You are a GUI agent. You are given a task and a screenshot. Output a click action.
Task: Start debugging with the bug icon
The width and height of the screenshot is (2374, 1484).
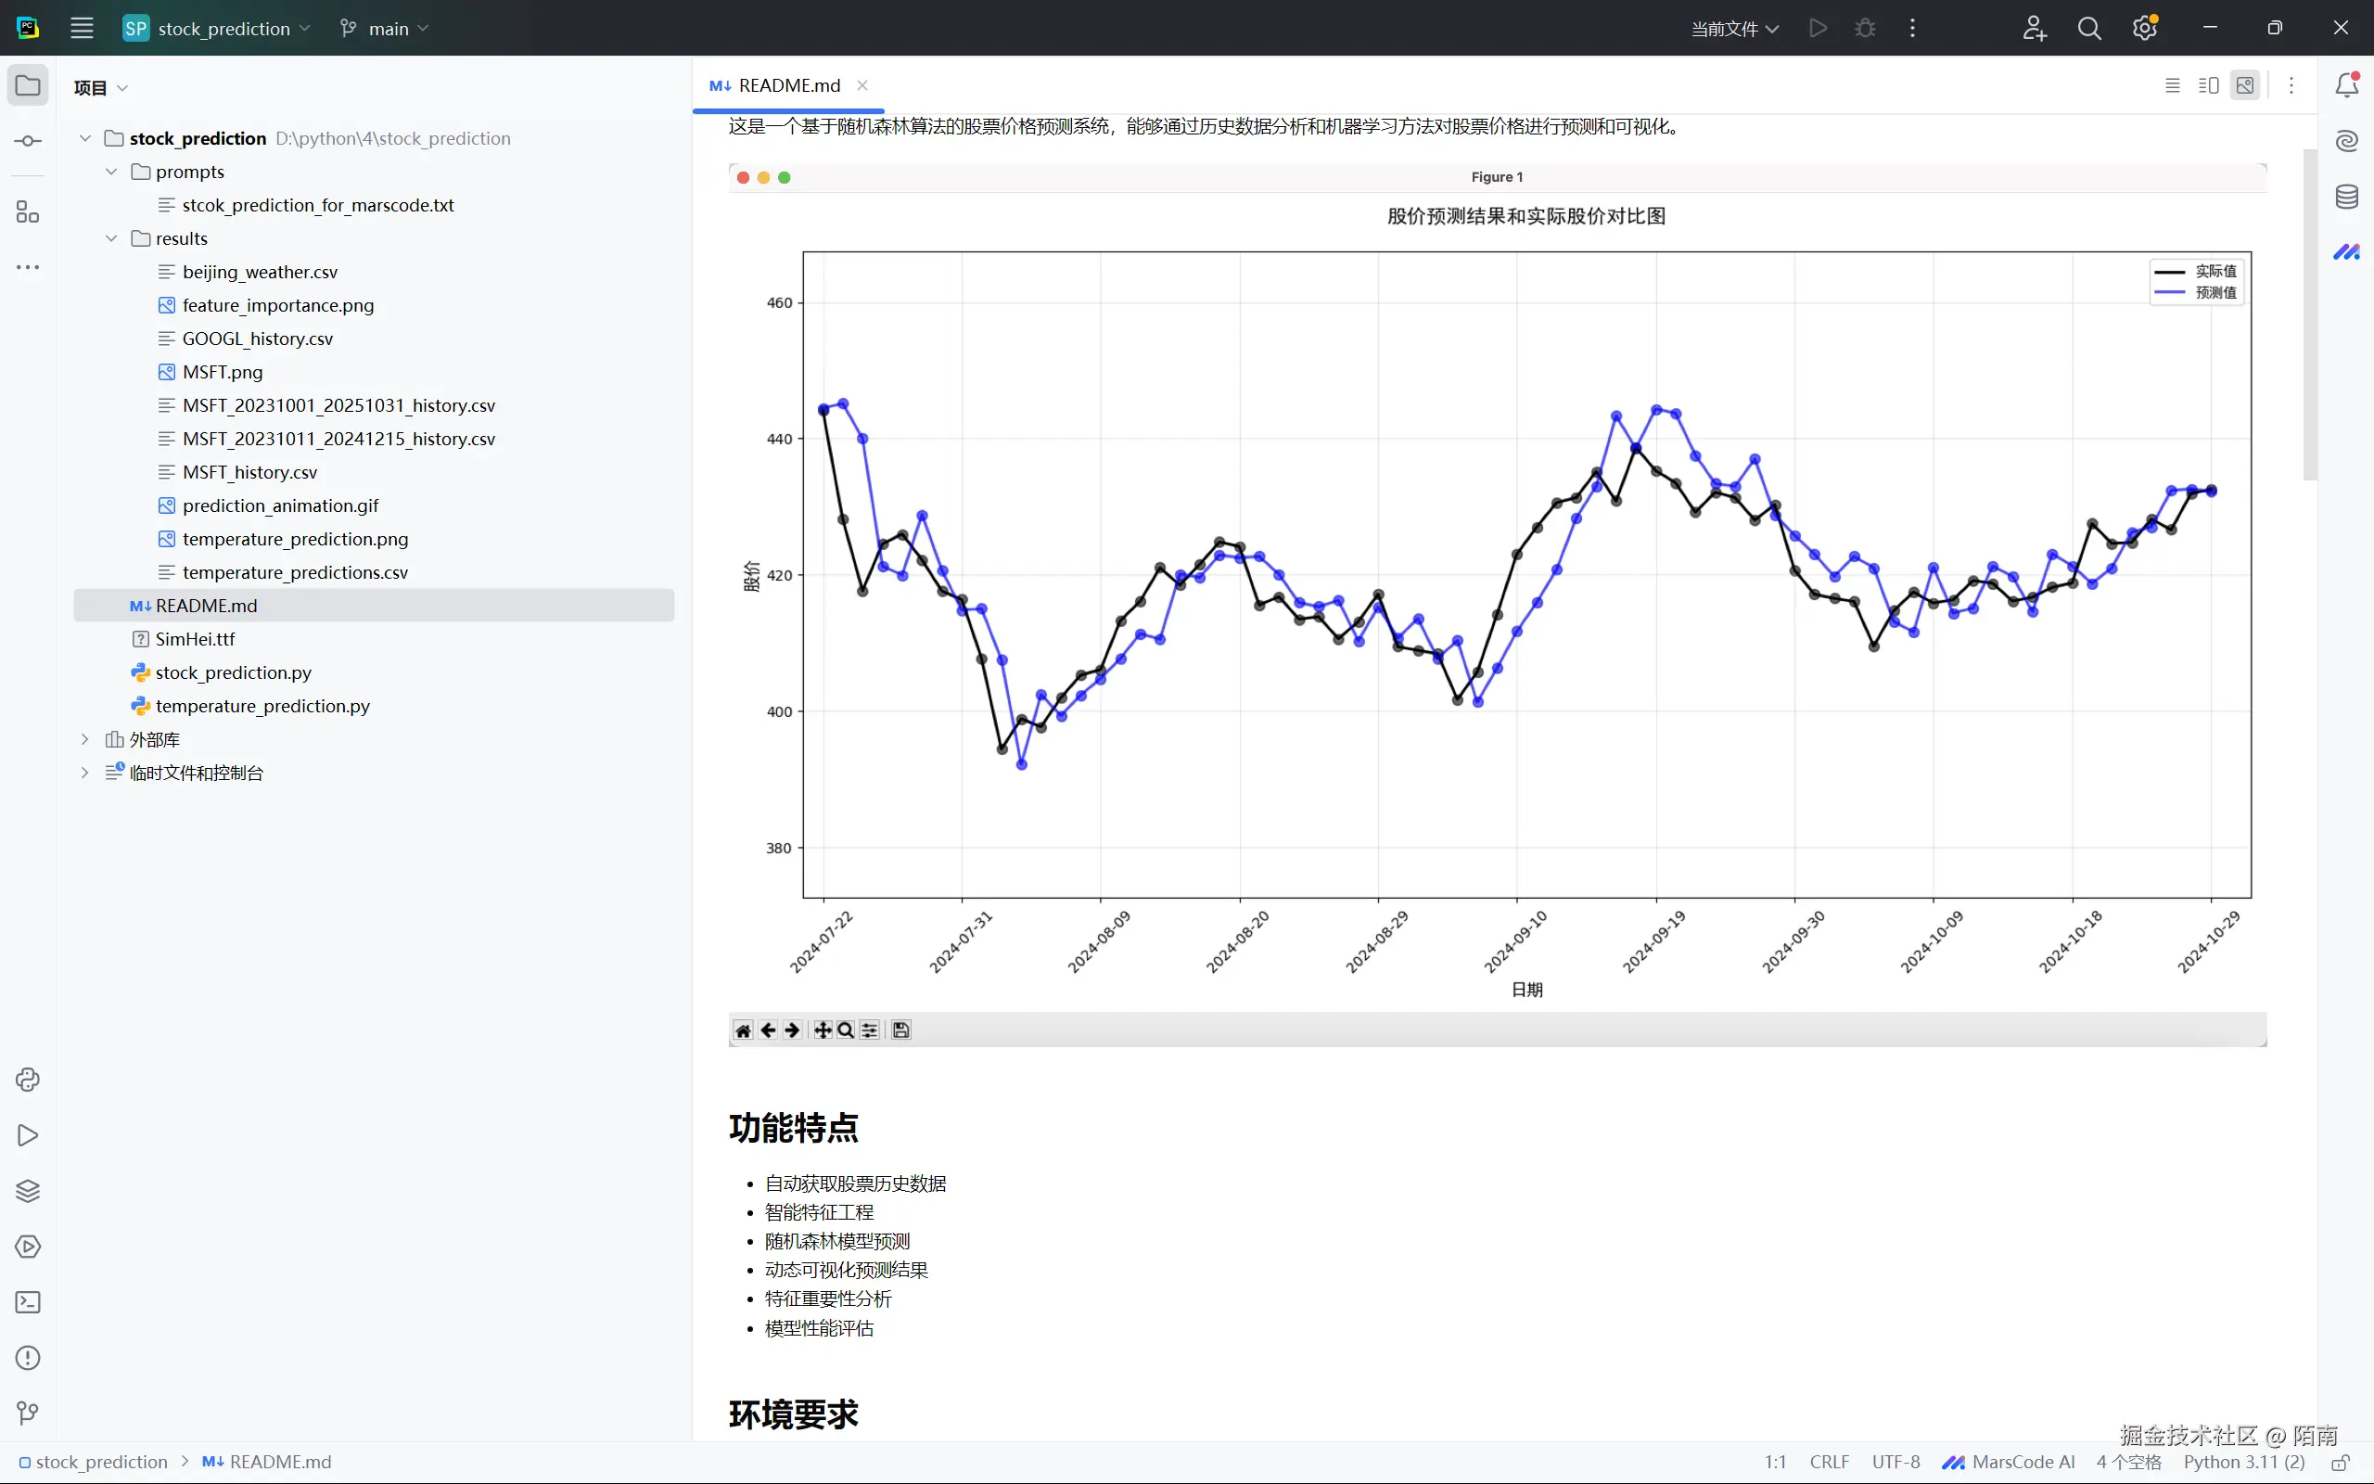1865,28
